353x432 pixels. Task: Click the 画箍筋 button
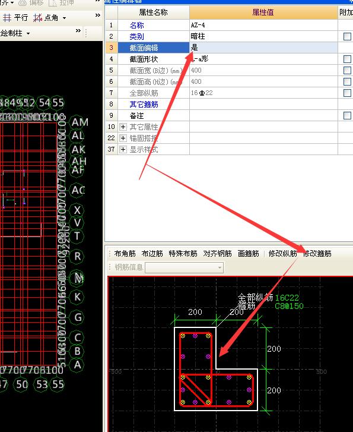click(249, 254)
